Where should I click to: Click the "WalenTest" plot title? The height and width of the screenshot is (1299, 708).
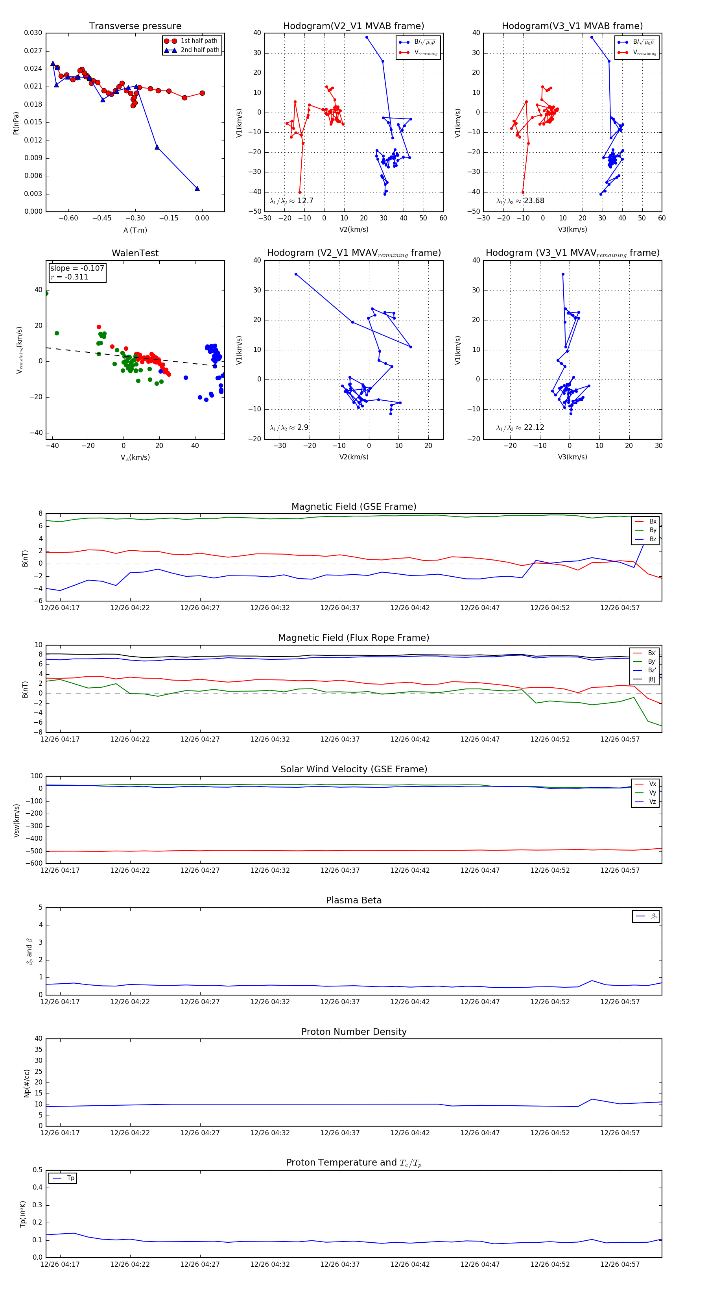click(135, 253)
